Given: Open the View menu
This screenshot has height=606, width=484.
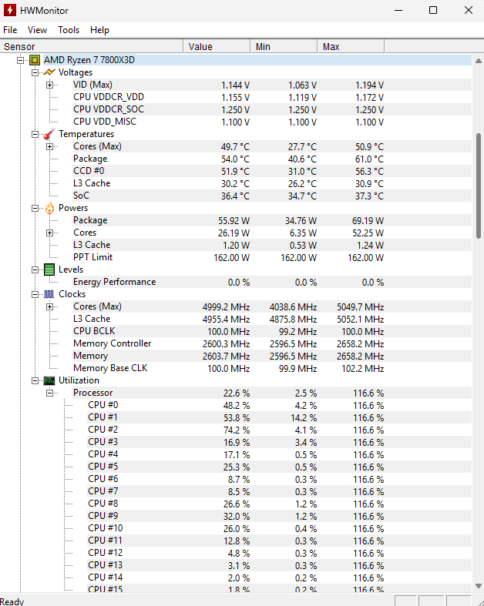Looking at the screenshot, I should pyautogui.click(x=37, y=30).
